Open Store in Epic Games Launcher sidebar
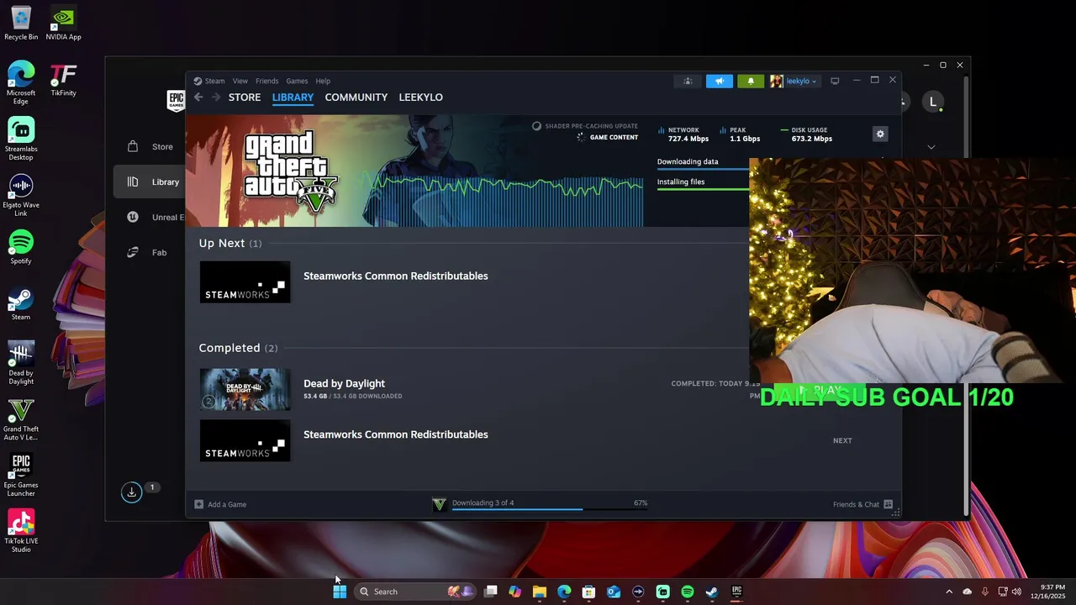Viewport: 1076px width, 605px height. (150, 146)
